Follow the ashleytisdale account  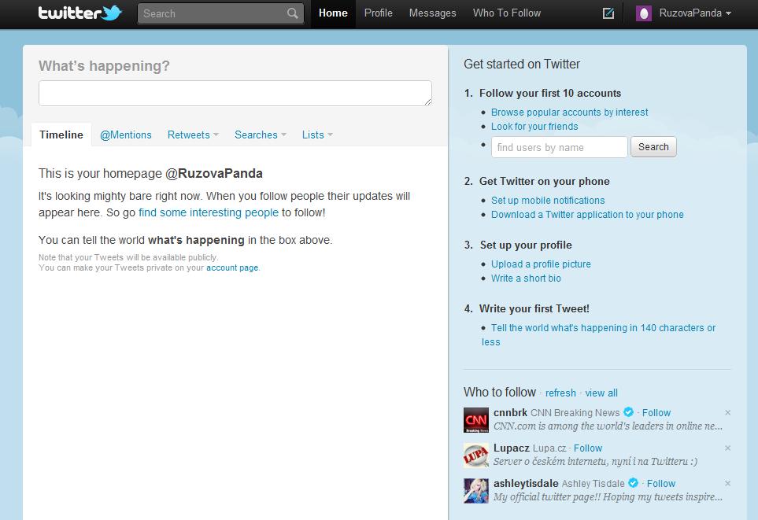(661, 483)
